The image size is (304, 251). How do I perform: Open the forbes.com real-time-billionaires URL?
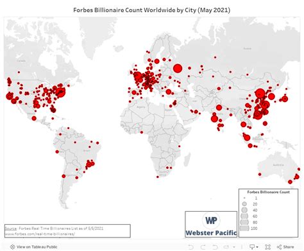[x=40, y=234]
